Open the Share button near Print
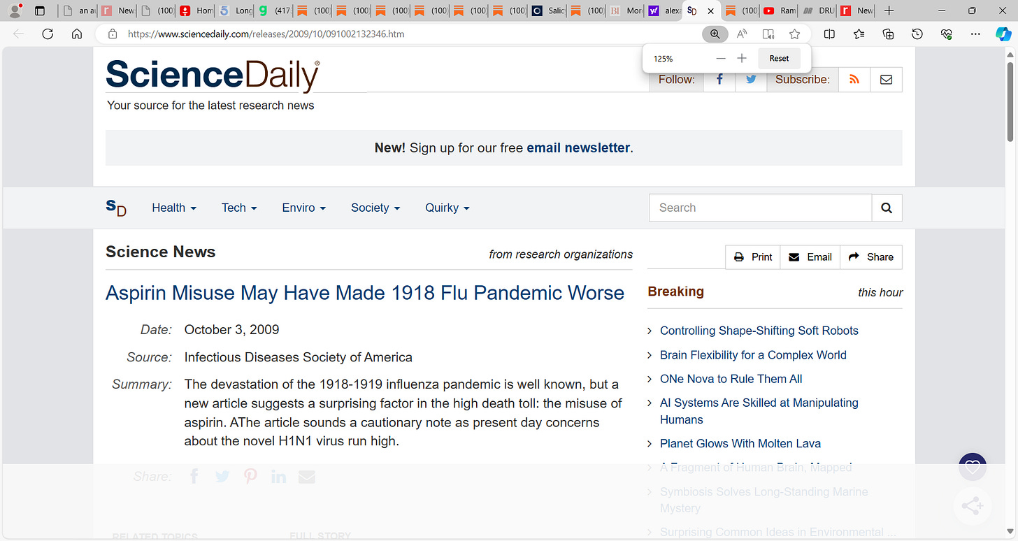This screenshot has height=541, width=1018. (x=871, y=257)
